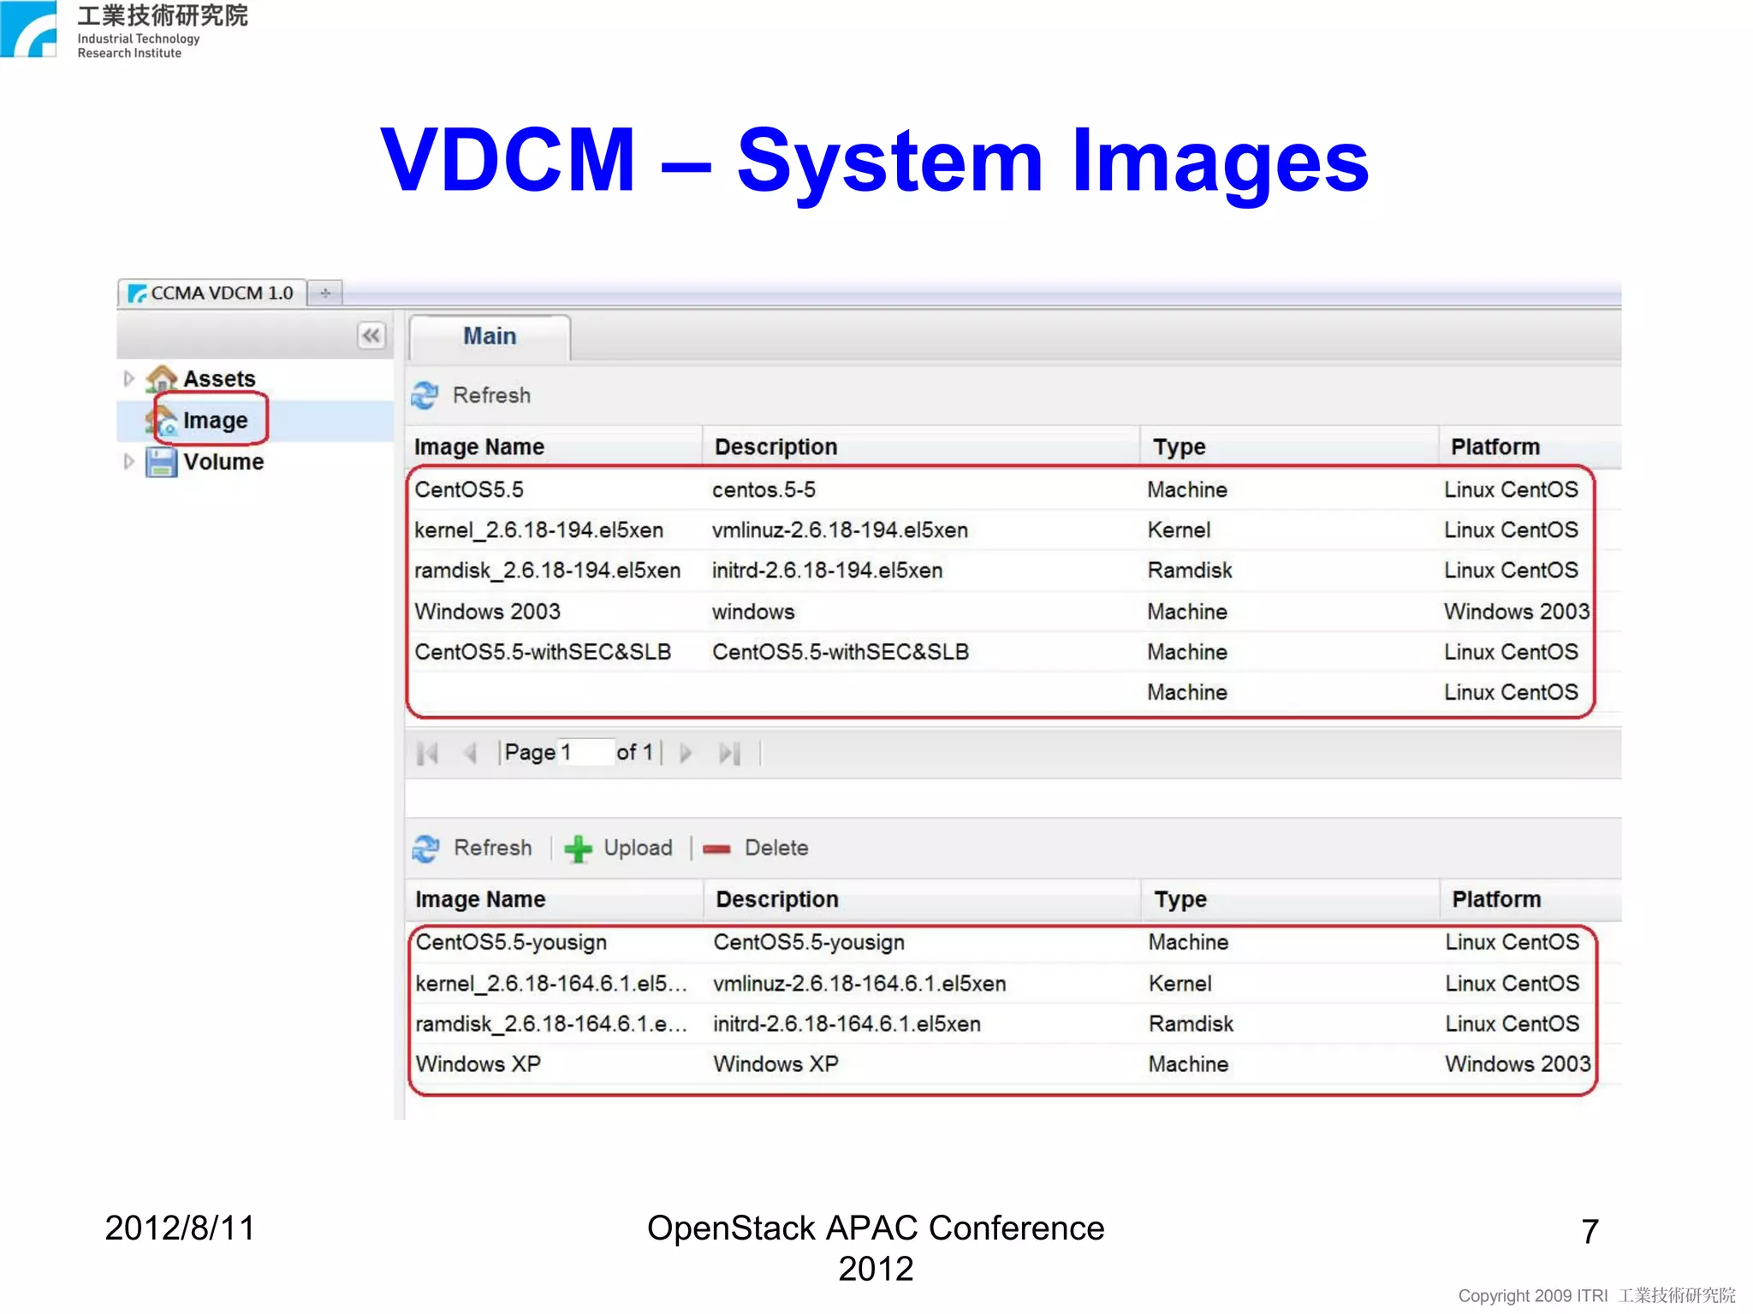The width and height of the screenshot is (1753, 1314).
Task: Click initrd-2.6.18-194.el5xen description cell
Action: click(x=827, y=571)
